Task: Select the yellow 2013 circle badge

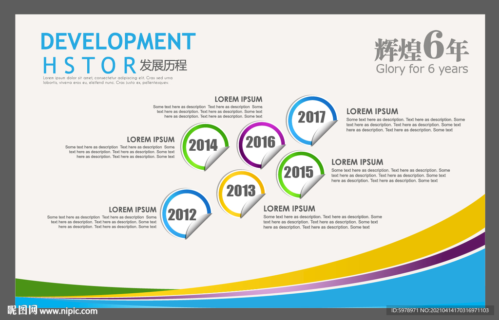Action: pyautogui.click(x=241, y=194)
